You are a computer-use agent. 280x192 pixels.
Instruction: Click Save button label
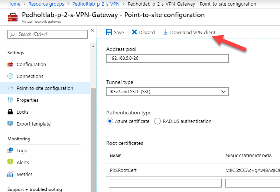[119, 33]
